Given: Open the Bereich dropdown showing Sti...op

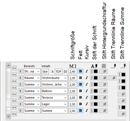Looking at the screenshot, I should [32, 72].
